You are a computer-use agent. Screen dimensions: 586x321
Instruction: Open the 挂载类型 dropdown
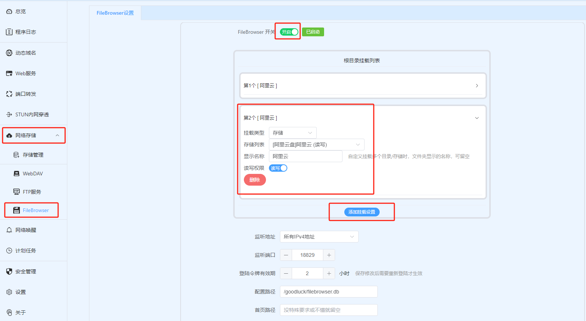coord(292,133)
